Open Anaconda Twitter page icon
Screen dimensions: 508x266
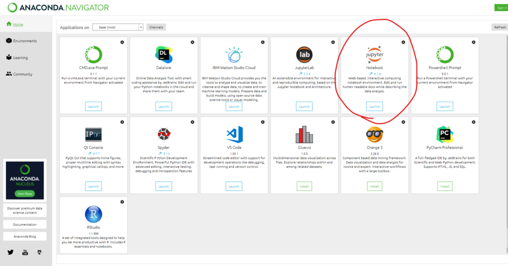coord(11,252)
